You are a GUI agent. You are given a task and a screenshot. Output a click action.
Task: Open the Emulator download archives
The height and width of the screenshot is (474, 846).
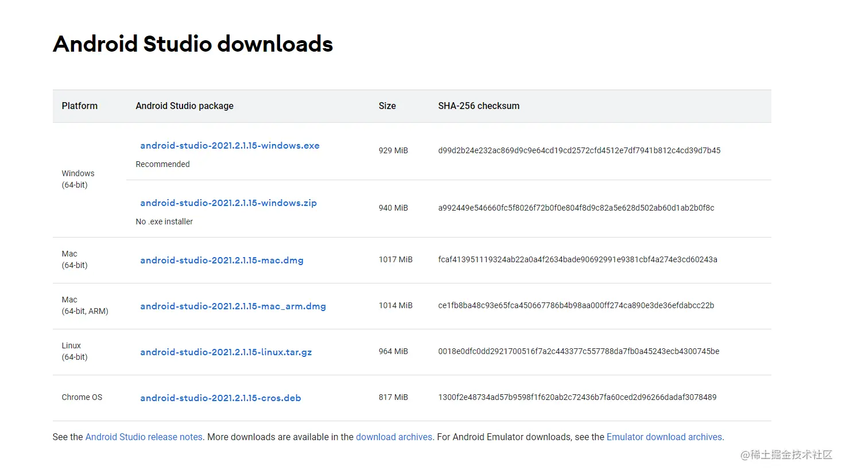(x=664, y=437)
